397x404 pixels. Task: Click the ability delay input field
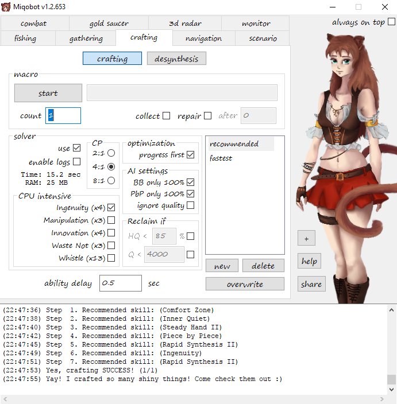(x=121, y=283)
